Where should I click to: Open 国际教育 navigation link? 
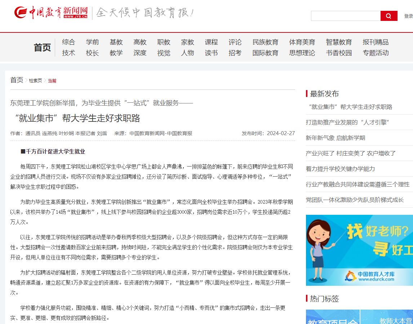pyautogui.click(x=265, y=53)
